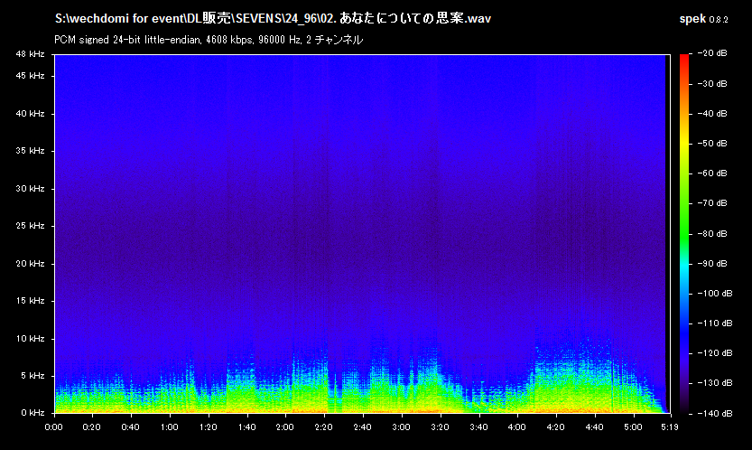Click the 40 kHz frequency axis label

point(30,114)
